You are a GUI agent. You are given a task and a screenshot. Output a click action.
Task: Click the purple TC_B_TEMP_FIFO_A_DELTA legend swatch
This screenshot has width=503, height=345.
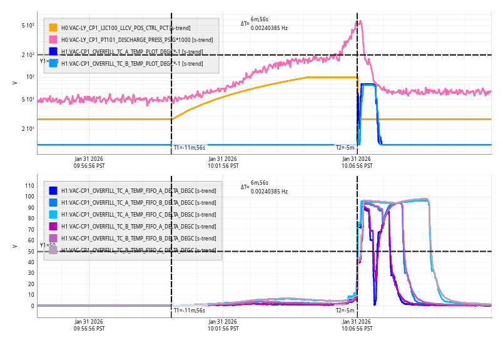tap(53, 226)
